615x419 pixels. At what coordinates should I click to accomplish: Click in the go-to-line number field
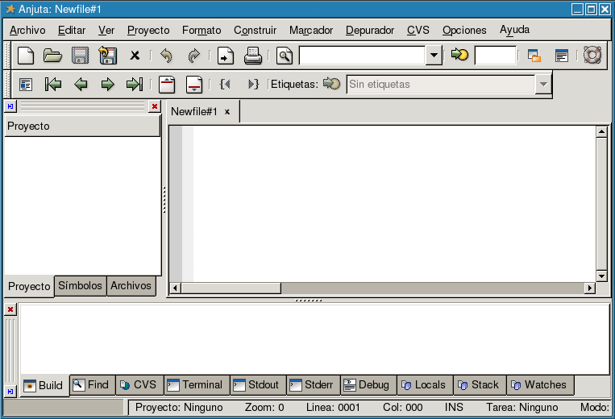click(495, 56)
